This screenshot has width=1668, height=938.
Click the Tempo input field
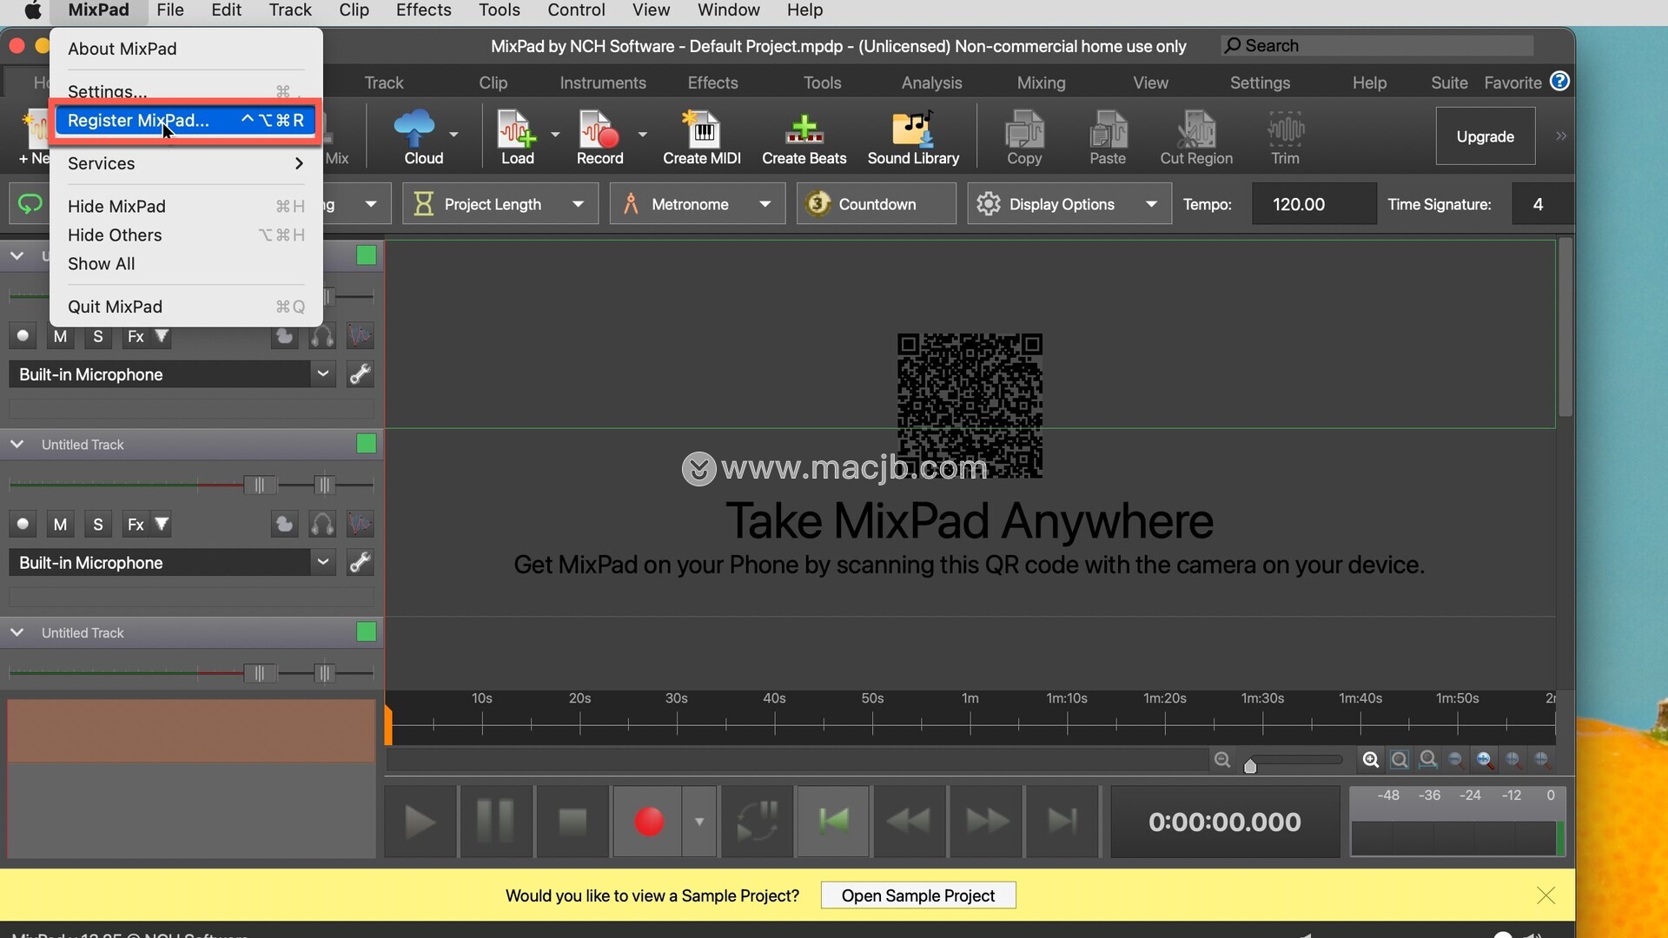[1313, 205]
